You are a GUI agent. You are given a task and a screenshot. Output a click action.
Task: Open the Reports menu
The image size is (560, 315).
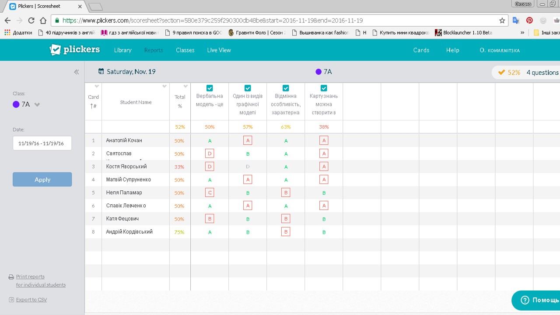154,50
